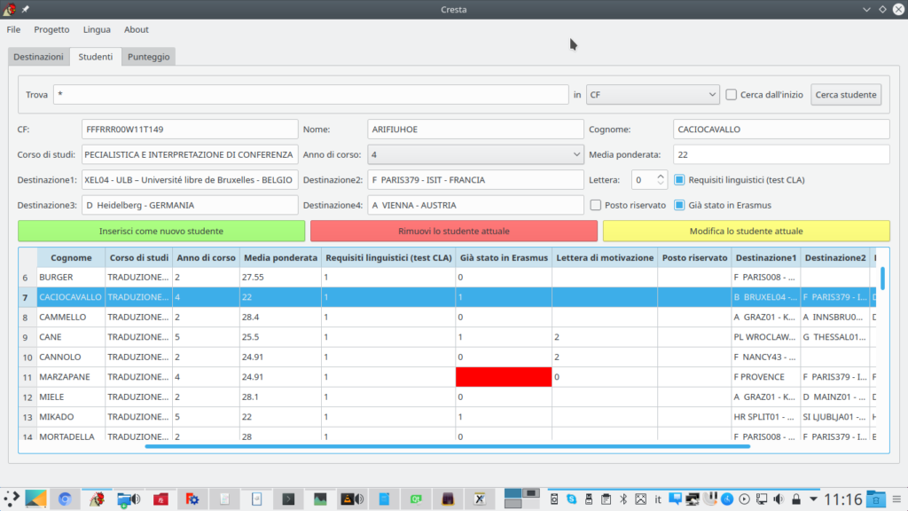Sort table by 'Cognome' column header
The width and height of the screenshot is (908, 511).
click(x=71, y=258)
